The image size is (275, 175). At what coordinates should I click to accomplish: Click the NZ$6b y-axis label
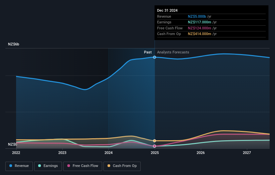[x=13, y=44]
